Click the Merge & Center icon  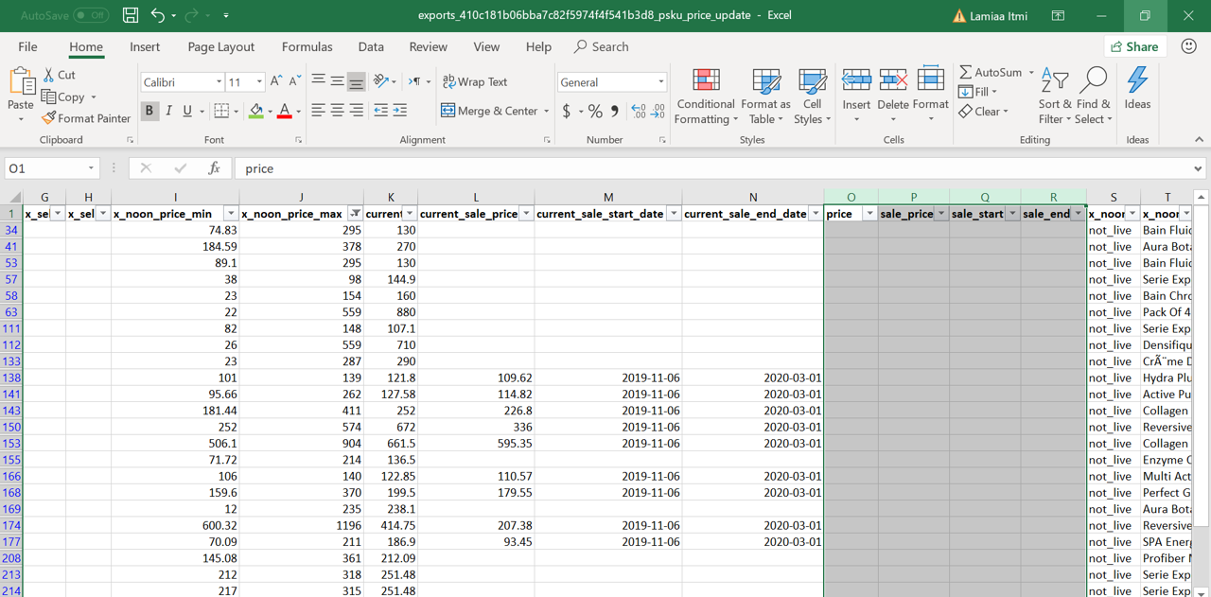click(x=448, y=111)
